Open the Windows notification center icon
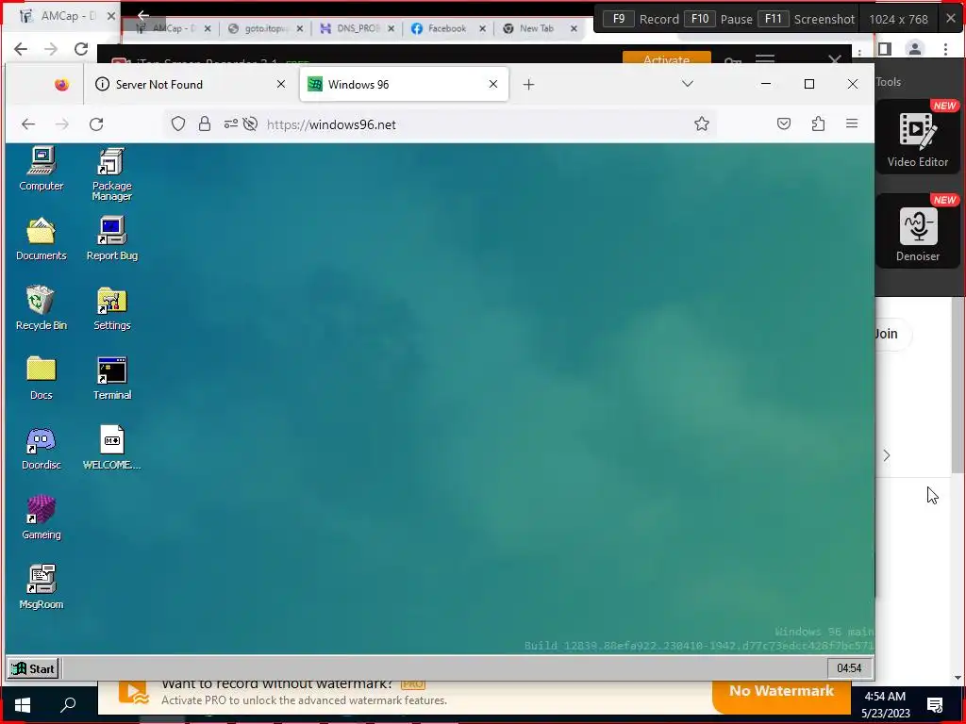The height and width of the screenshot is (724, 966). pos(935,705)
